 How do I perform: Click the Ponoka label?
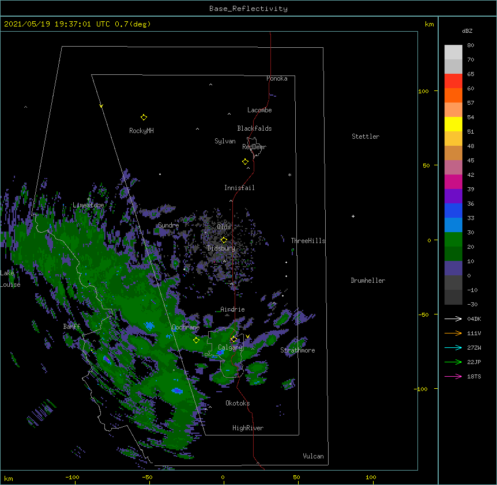click(x=277, y=78)
